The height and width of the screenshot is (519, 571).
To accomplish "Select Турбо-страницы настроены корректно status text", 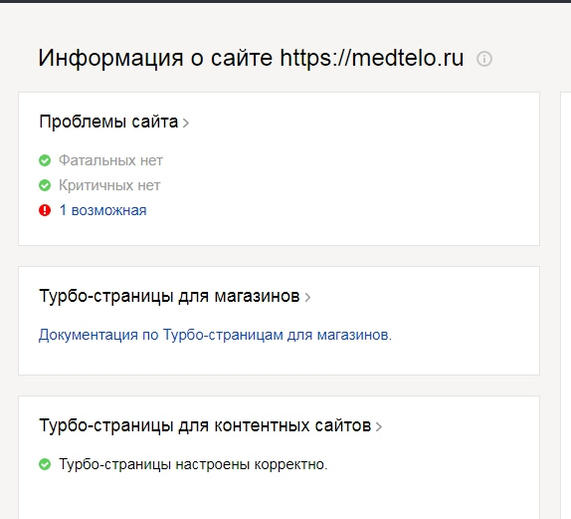I will pos(193,464).
